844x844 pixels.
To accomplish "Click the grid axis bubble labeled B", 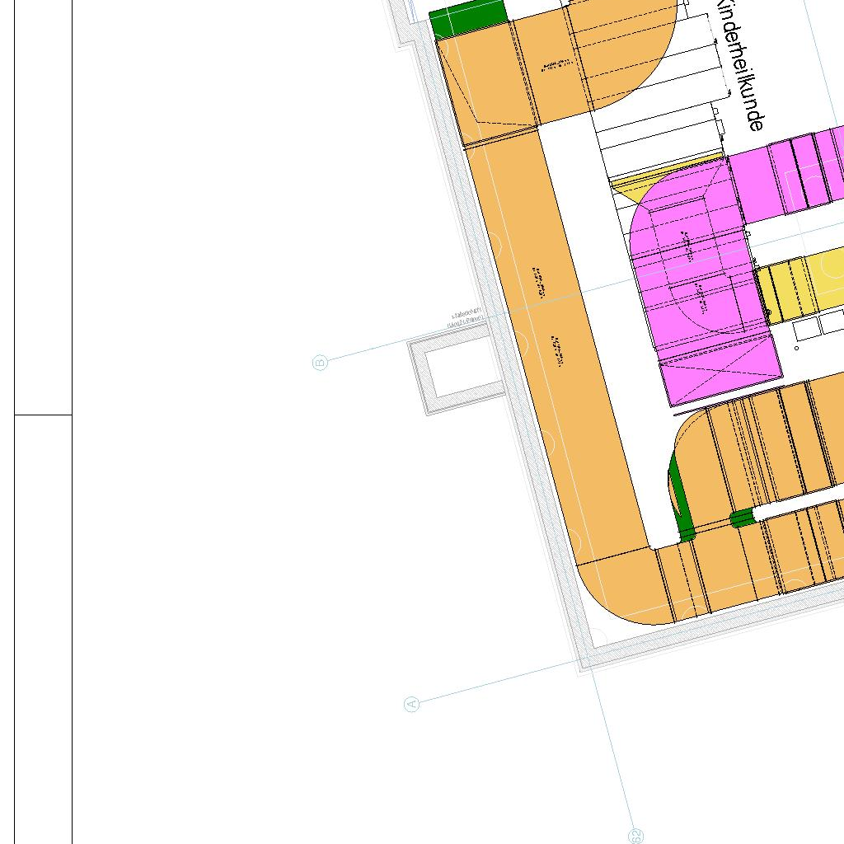I will coord(321,362).
